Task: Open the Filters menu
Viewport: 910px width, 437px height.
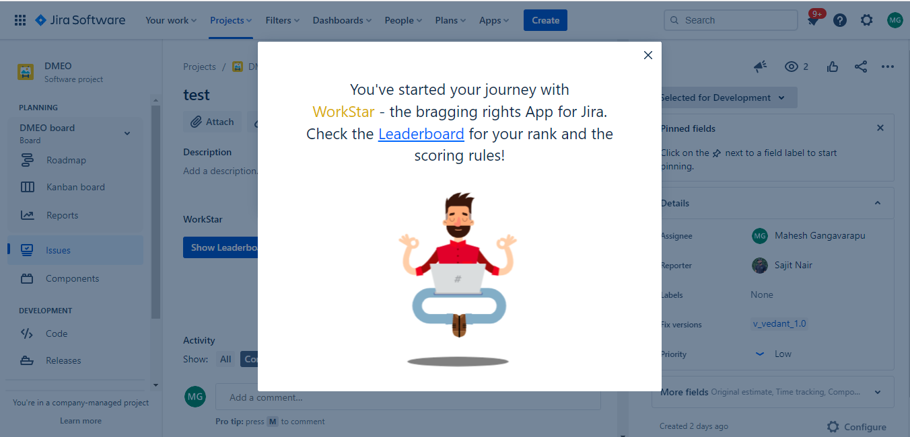Action: pyautogui.click(x=283, y=20)
